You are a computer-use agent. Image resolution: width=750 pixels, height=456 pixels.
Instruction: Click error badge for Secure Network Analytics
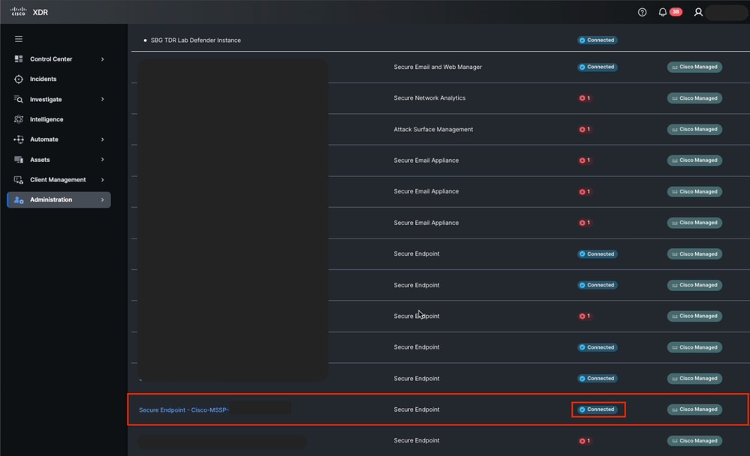[x=585, y=98]
